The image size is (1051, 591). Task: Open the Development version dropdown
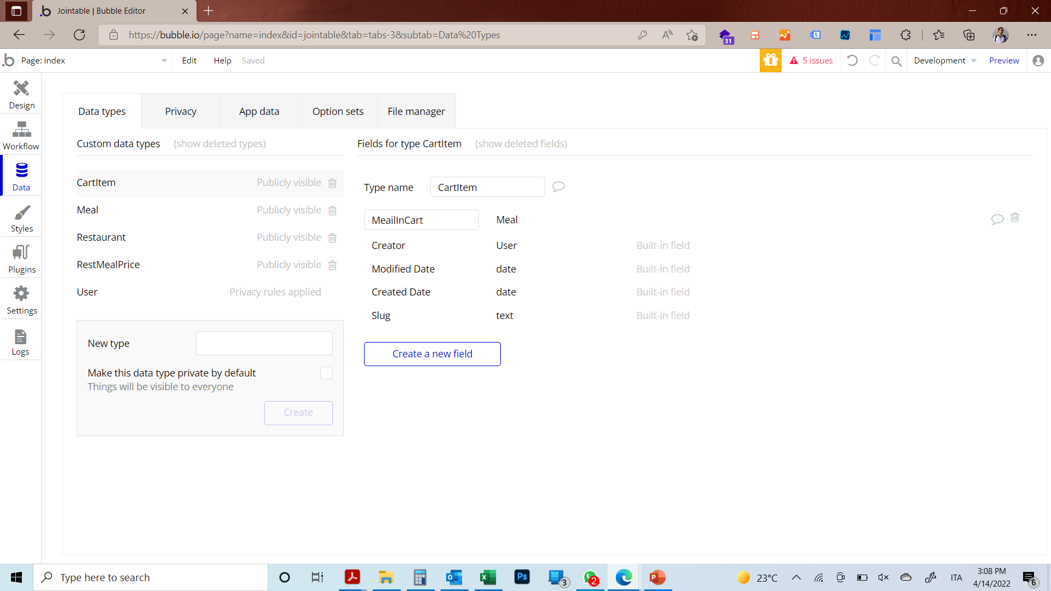(x=945, y=61)
